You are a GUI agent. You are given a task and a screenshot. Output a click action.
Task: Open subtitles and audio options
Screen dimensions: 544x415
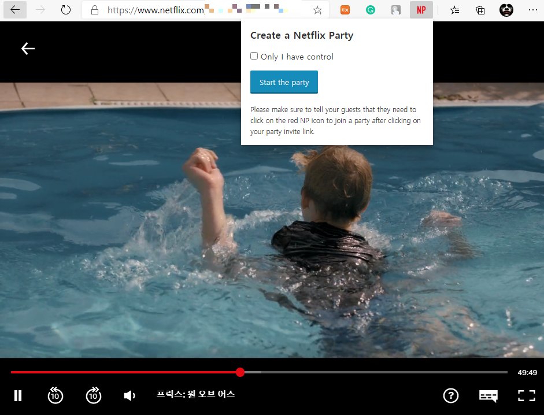coord(488,395)
